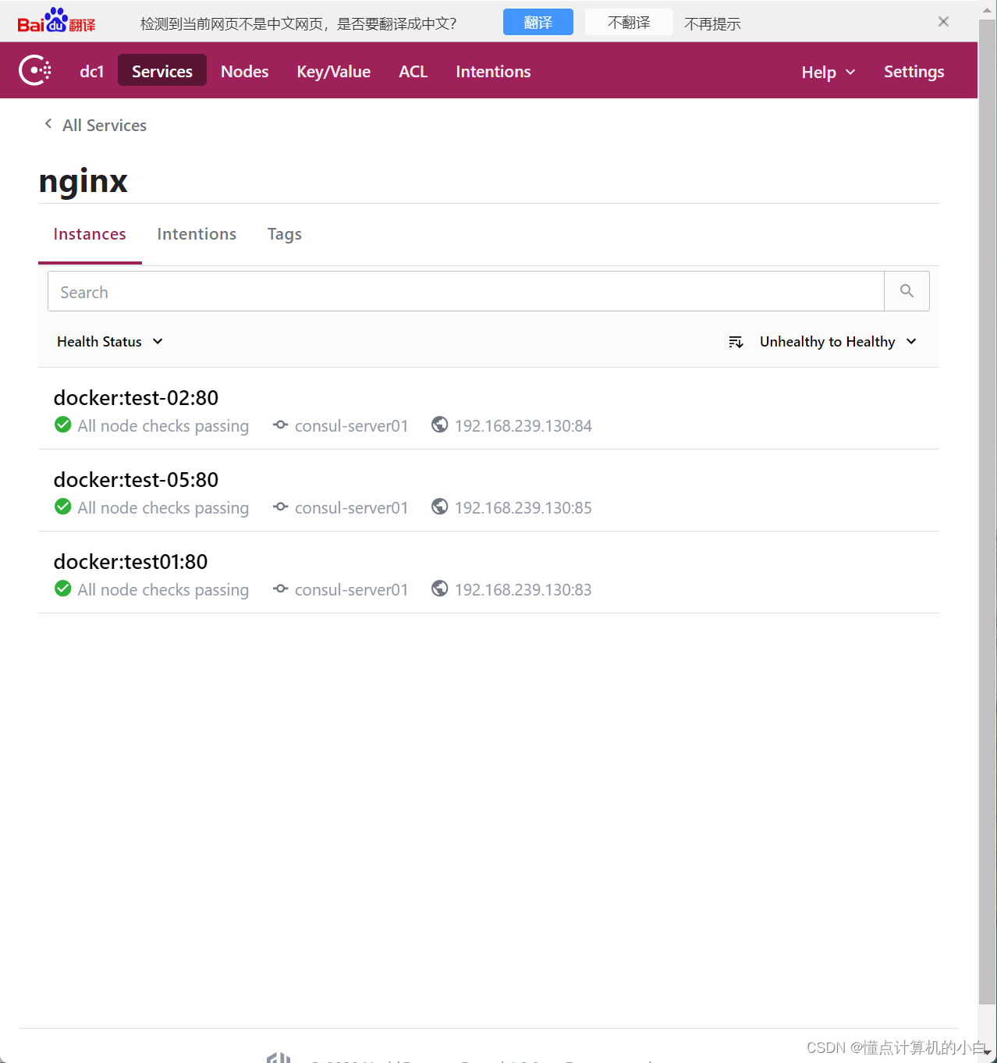
Task: Click the sort order icon beside Unhealthy to Healthy
Action: pos(735,341)
